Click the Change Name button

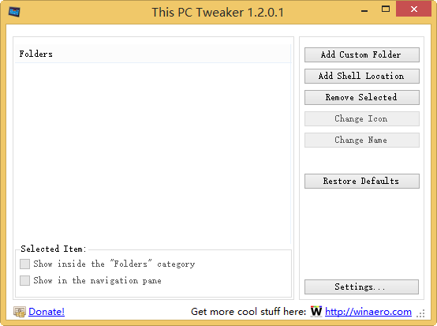click(x=362, y=140)
